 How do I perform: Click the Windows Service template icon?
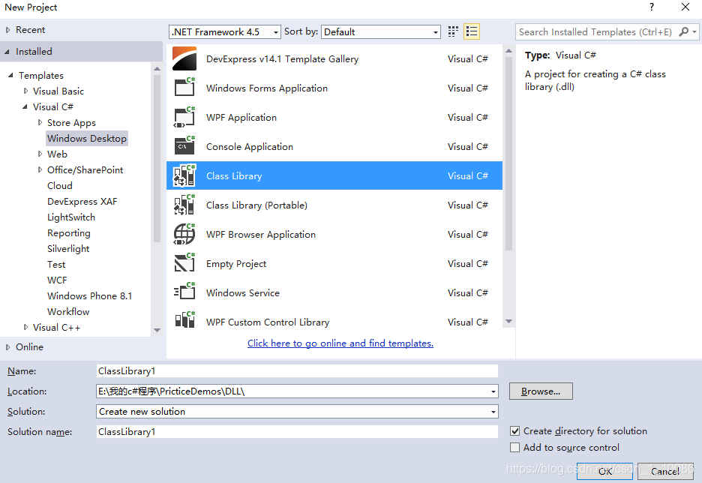pyautogui.click(x=184, y=292)
